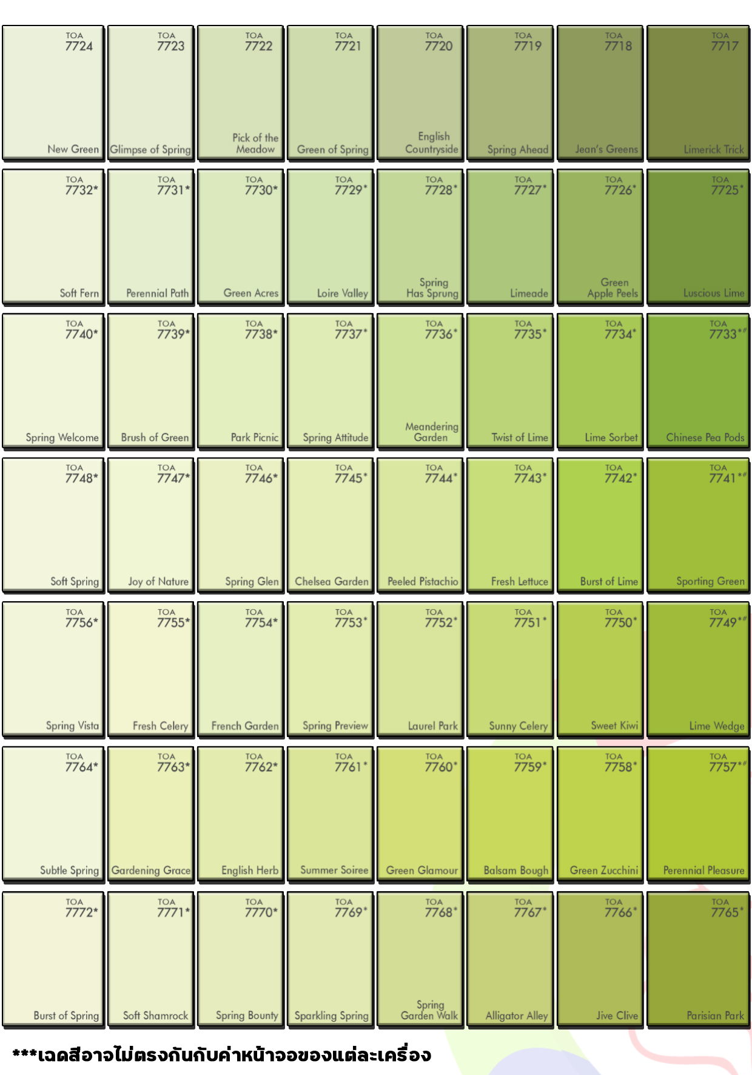Viewport: 752px width, 1075px height.
Task: Click Spring Vista 7756 swatch
Action: [x=53, y=670]
